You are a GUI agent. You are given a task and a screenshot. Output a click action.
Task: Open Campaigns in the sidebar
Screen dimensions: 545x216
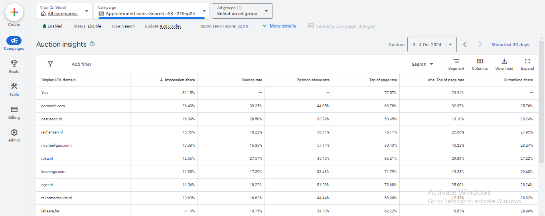[x=14, y=41]
